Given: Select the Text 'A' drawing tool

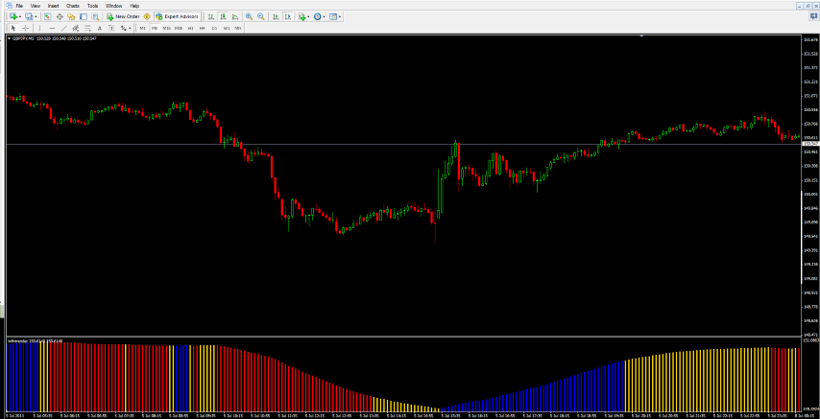Looking at the screenshot, I should pyautogui.click(x=99, y=28).
